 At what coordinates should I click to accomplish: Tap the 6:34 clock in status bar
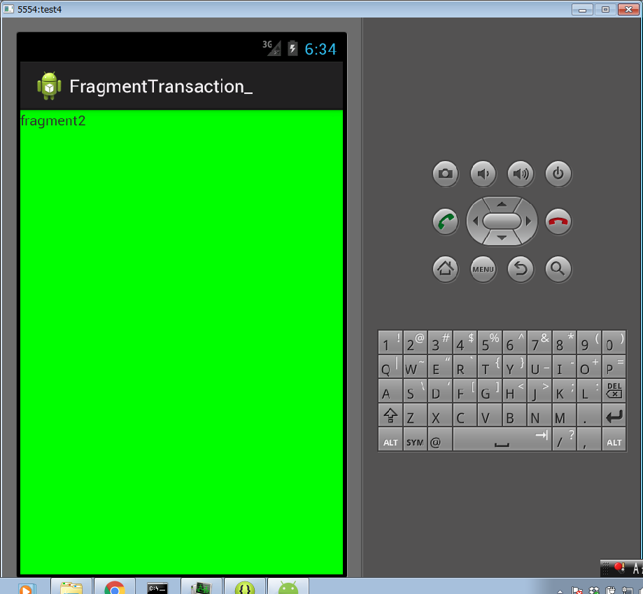pyautogui.click(x=320, y=49)
